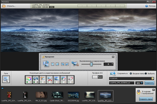This screenshot has height=104, width=157.
Task: Click the lock icon beside Вращение title
Action: coord(43,57)
